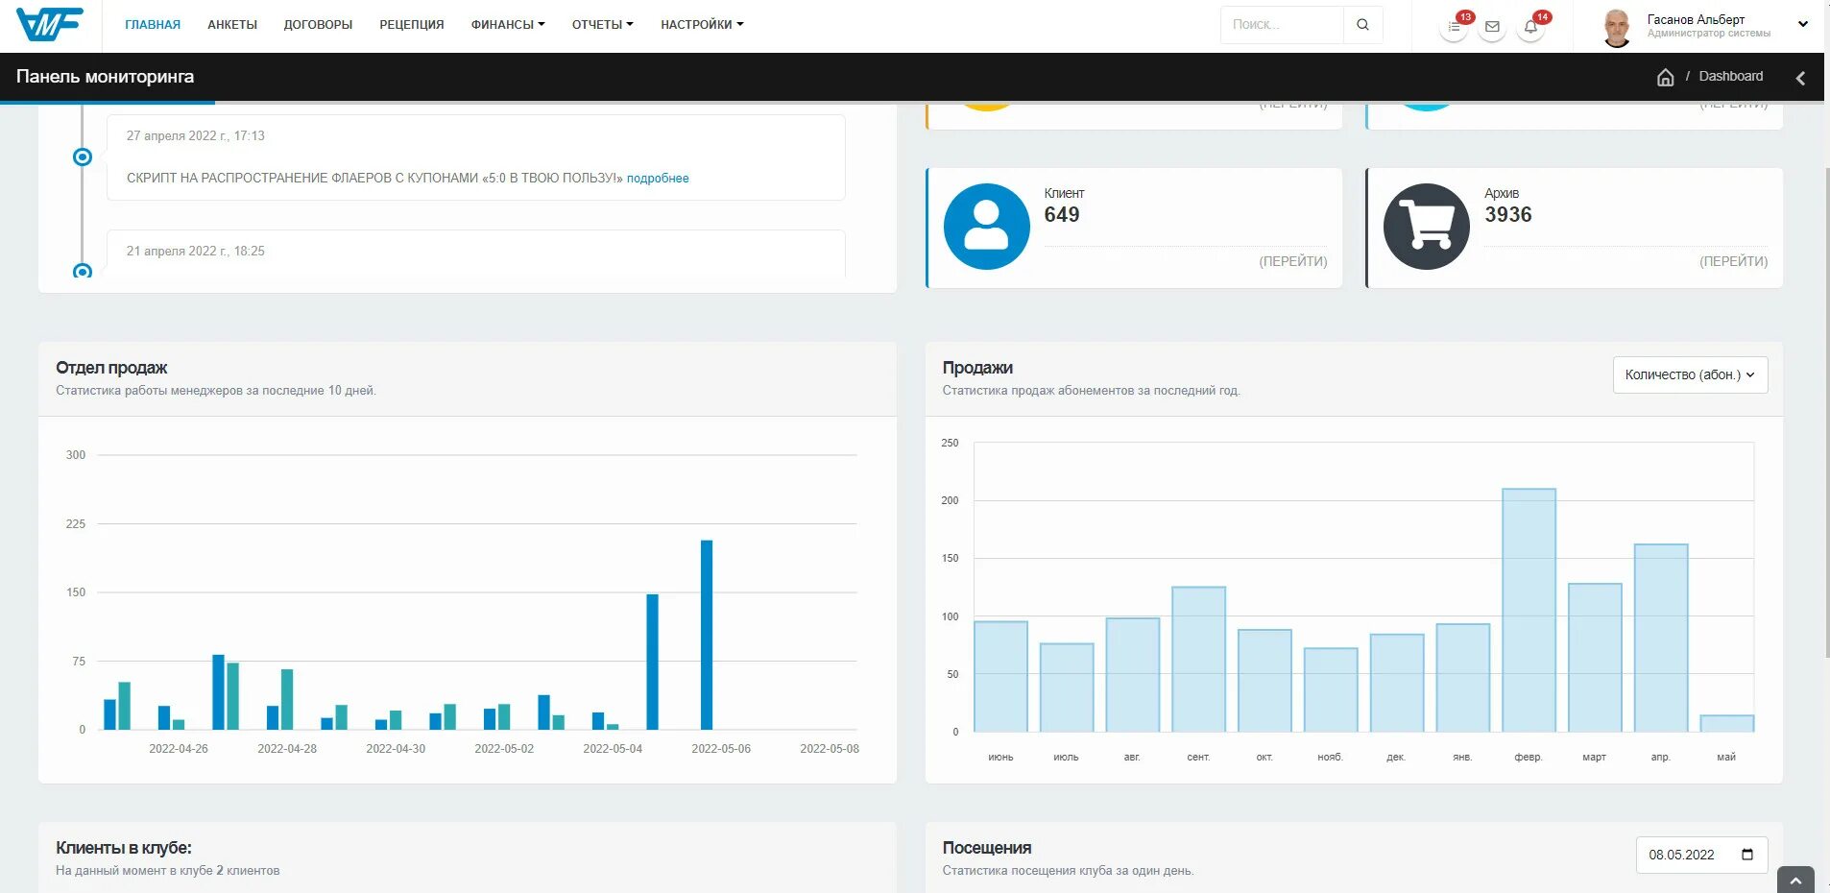
Task: Click the Dashboard breadcrumb link
Action: pos(1731,77)
